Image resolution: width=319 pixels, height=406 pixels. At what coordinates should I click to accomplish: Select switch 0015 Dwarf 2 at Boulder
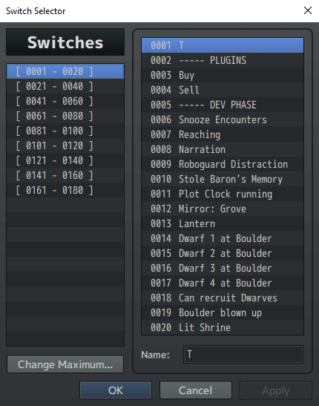tap(223, 253)
